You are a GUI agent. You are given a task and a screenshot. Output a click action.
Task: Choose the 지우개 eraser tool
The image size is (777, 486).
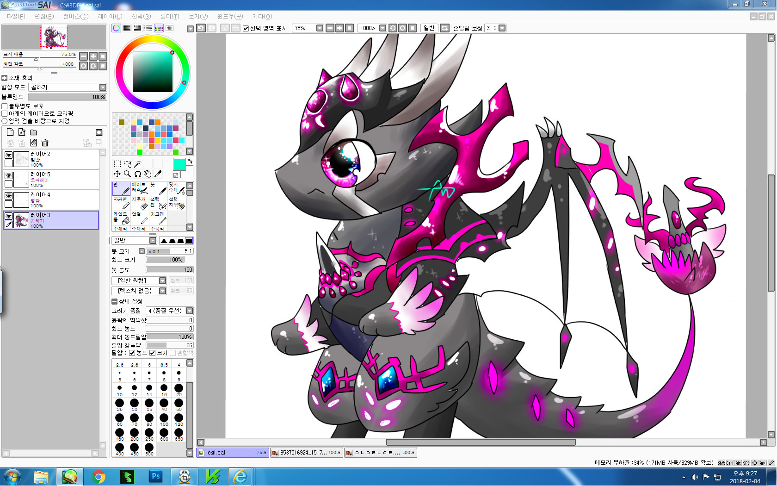click(x=140, y=203)
